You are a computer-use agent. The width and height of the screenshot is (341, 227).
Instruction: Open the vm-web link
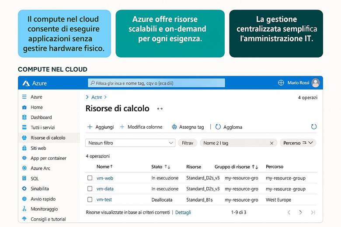pyautogui.click(x=105, y=178)
